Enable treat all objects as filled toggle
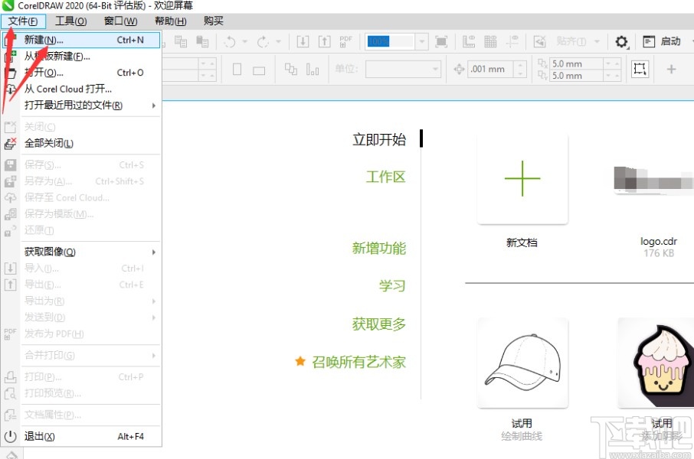The height and width of the screenshot is (459, 694). point(539,41)
